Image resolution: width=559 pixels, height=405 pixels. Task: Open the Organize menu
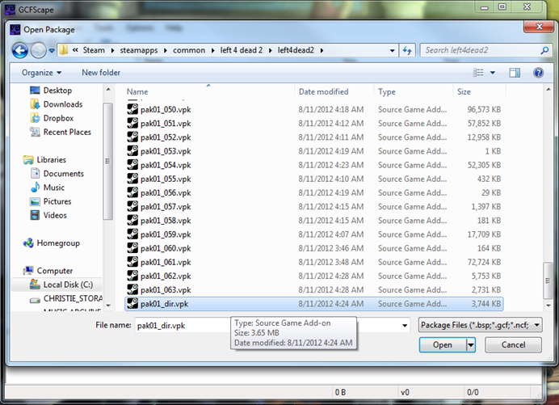(41, 73)
